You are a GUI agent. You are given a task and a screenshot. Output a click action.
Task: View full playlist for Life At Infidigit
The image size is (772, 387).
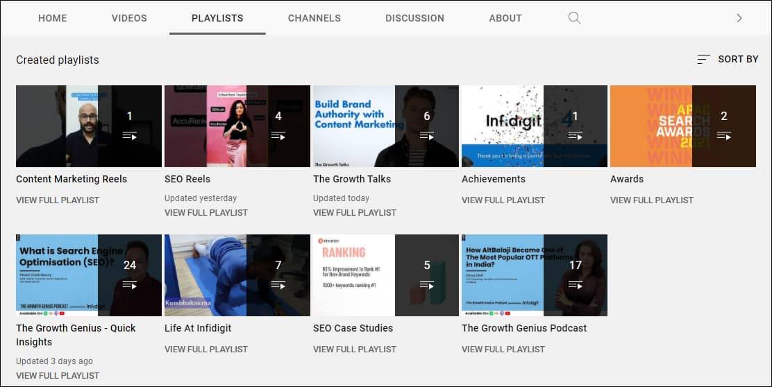pos(206,349)
